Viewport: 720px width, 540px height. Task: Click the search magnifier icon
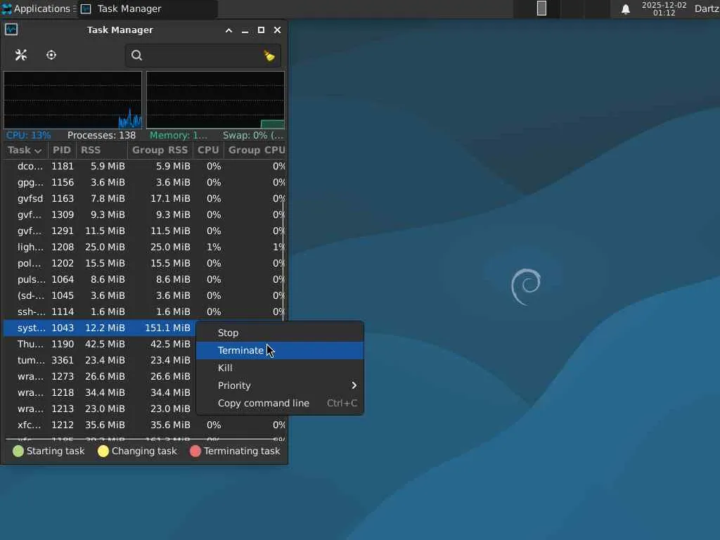136,56
